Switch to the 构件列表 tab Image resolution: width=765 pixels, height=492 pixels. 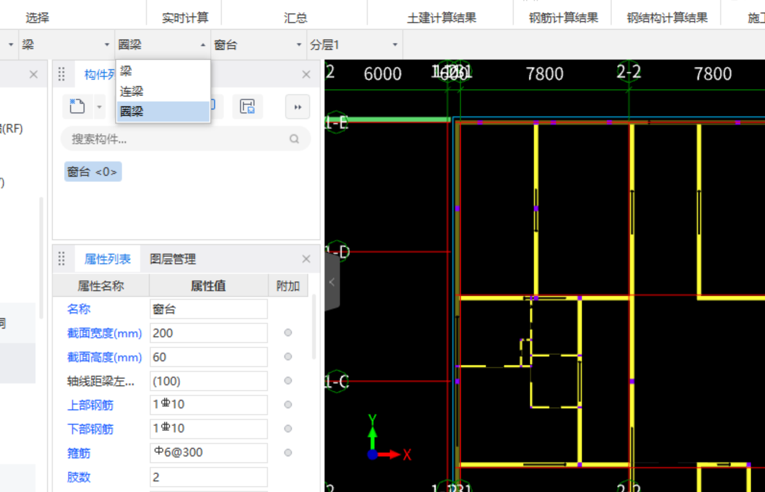[99, 74]
